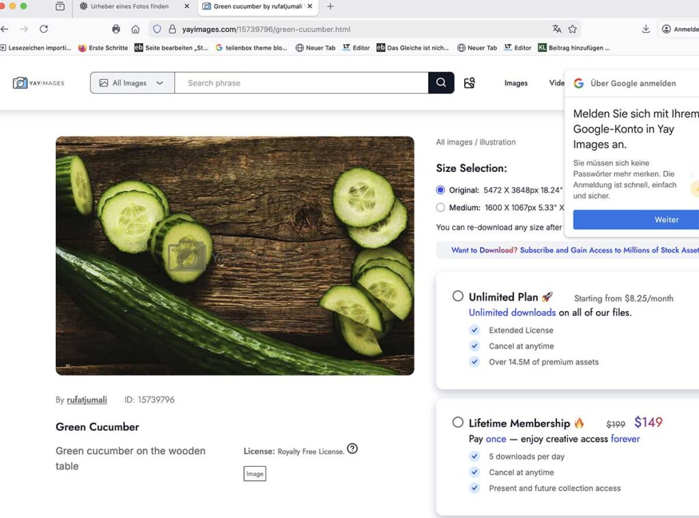
Task: Open the rufatjumali author link
Action: [x=86, y=400]
